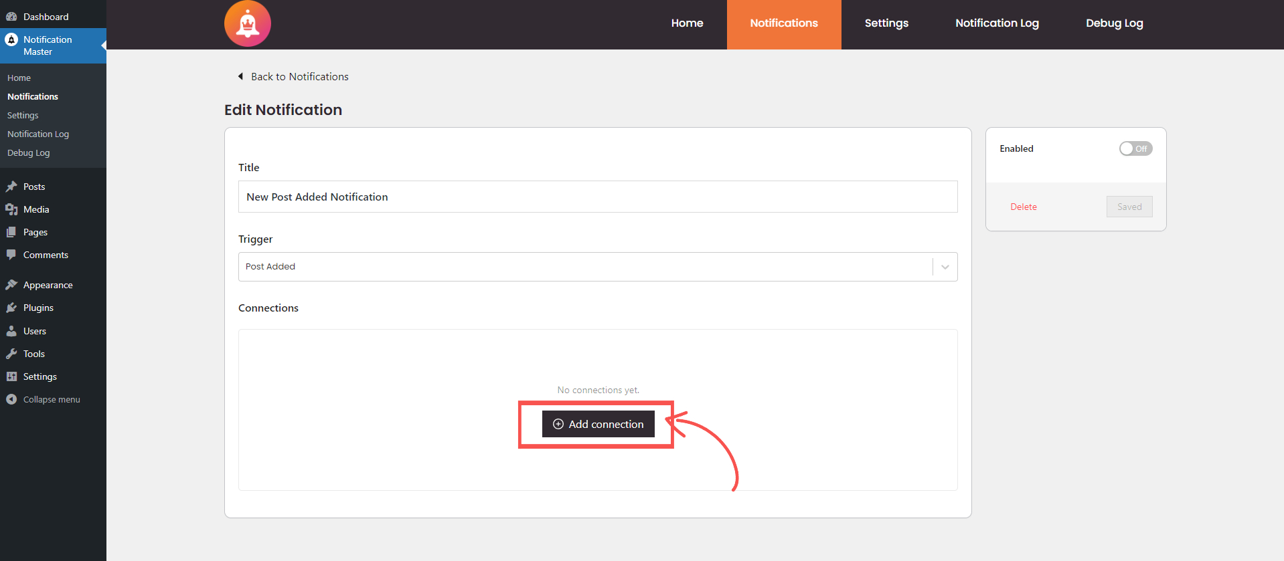Click the Collapse menu arrow icon

pyautogui.click(x=11, y=399)
